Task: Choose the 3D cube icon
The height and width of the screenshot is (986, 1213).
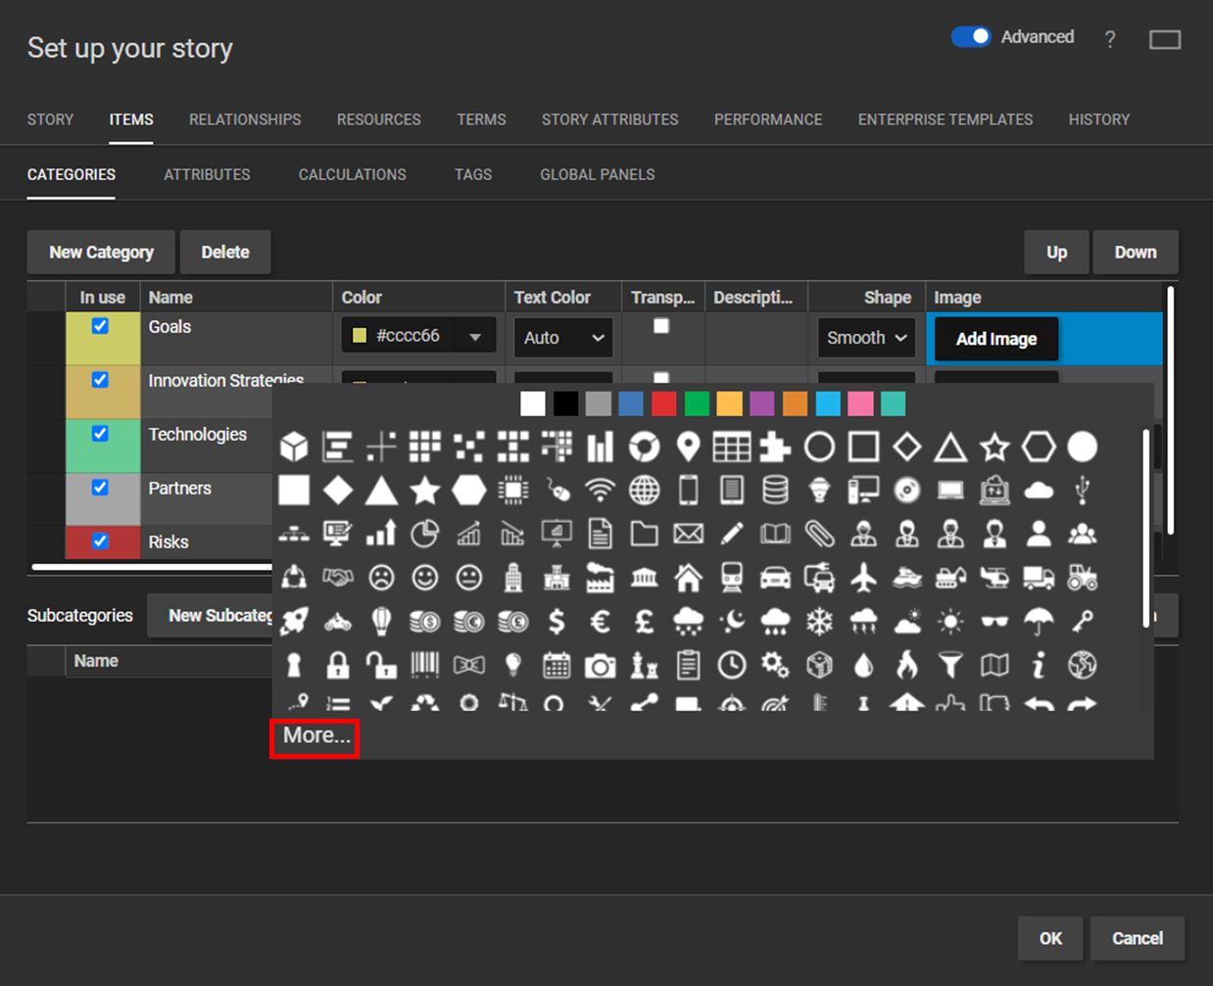Action: pos(294,447)
